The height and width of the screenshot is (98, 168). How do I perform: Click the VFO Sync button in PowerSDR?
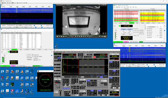(80, 54)
